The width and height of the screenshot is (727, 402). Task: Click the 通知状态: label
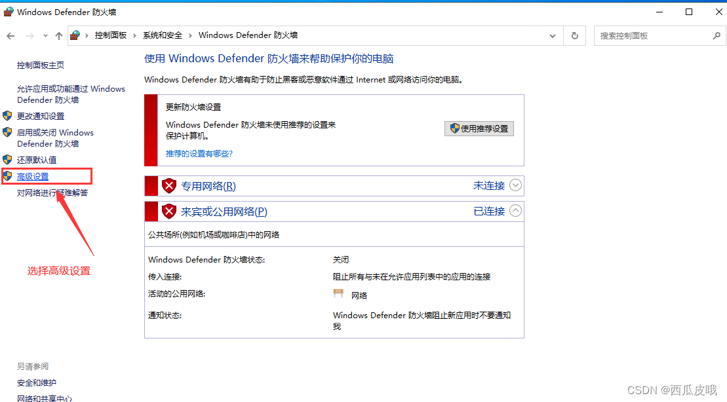pyautogui.click(x=165, y=316)
